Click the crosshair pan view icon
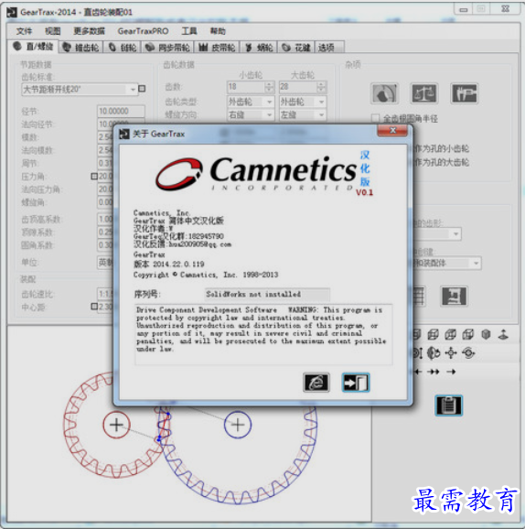This screenshot has height=529, width=525. (x=451, y=353)
